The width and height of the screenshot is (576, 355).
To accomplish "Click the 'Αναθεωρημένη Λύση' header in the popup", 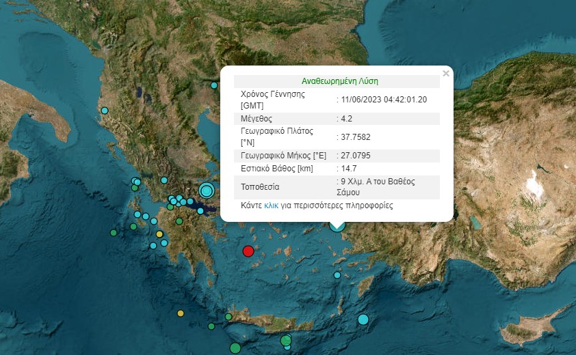I will click(x=340, y=81).
